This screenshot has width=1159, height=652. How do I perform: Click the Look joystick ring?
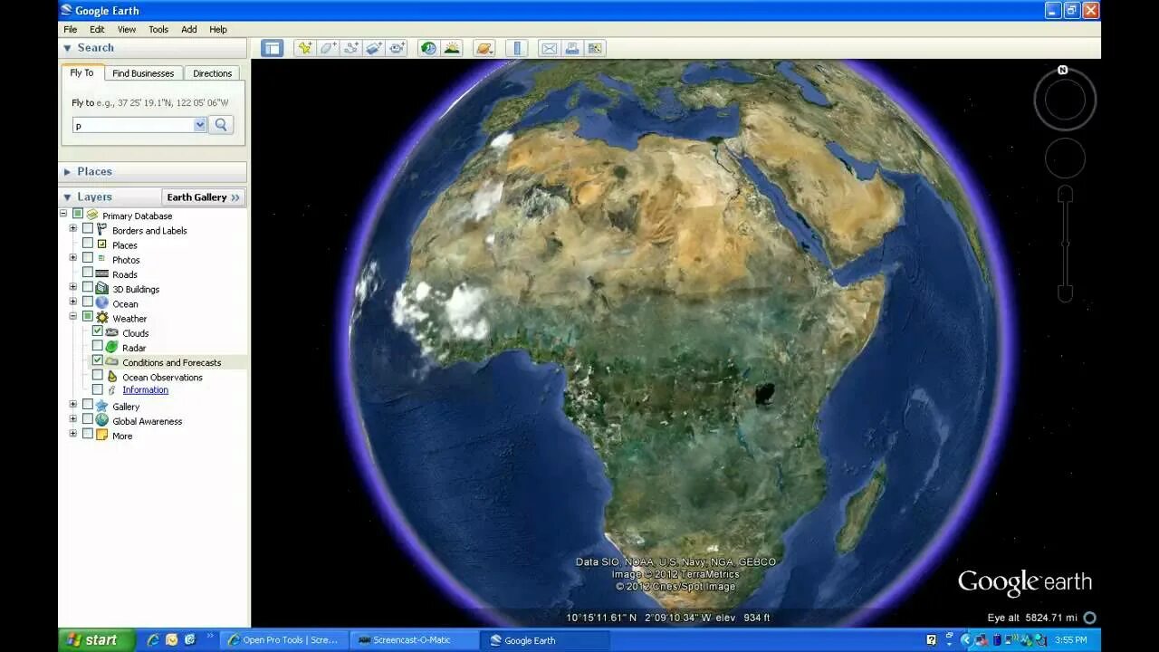[x=1065, y=100]
